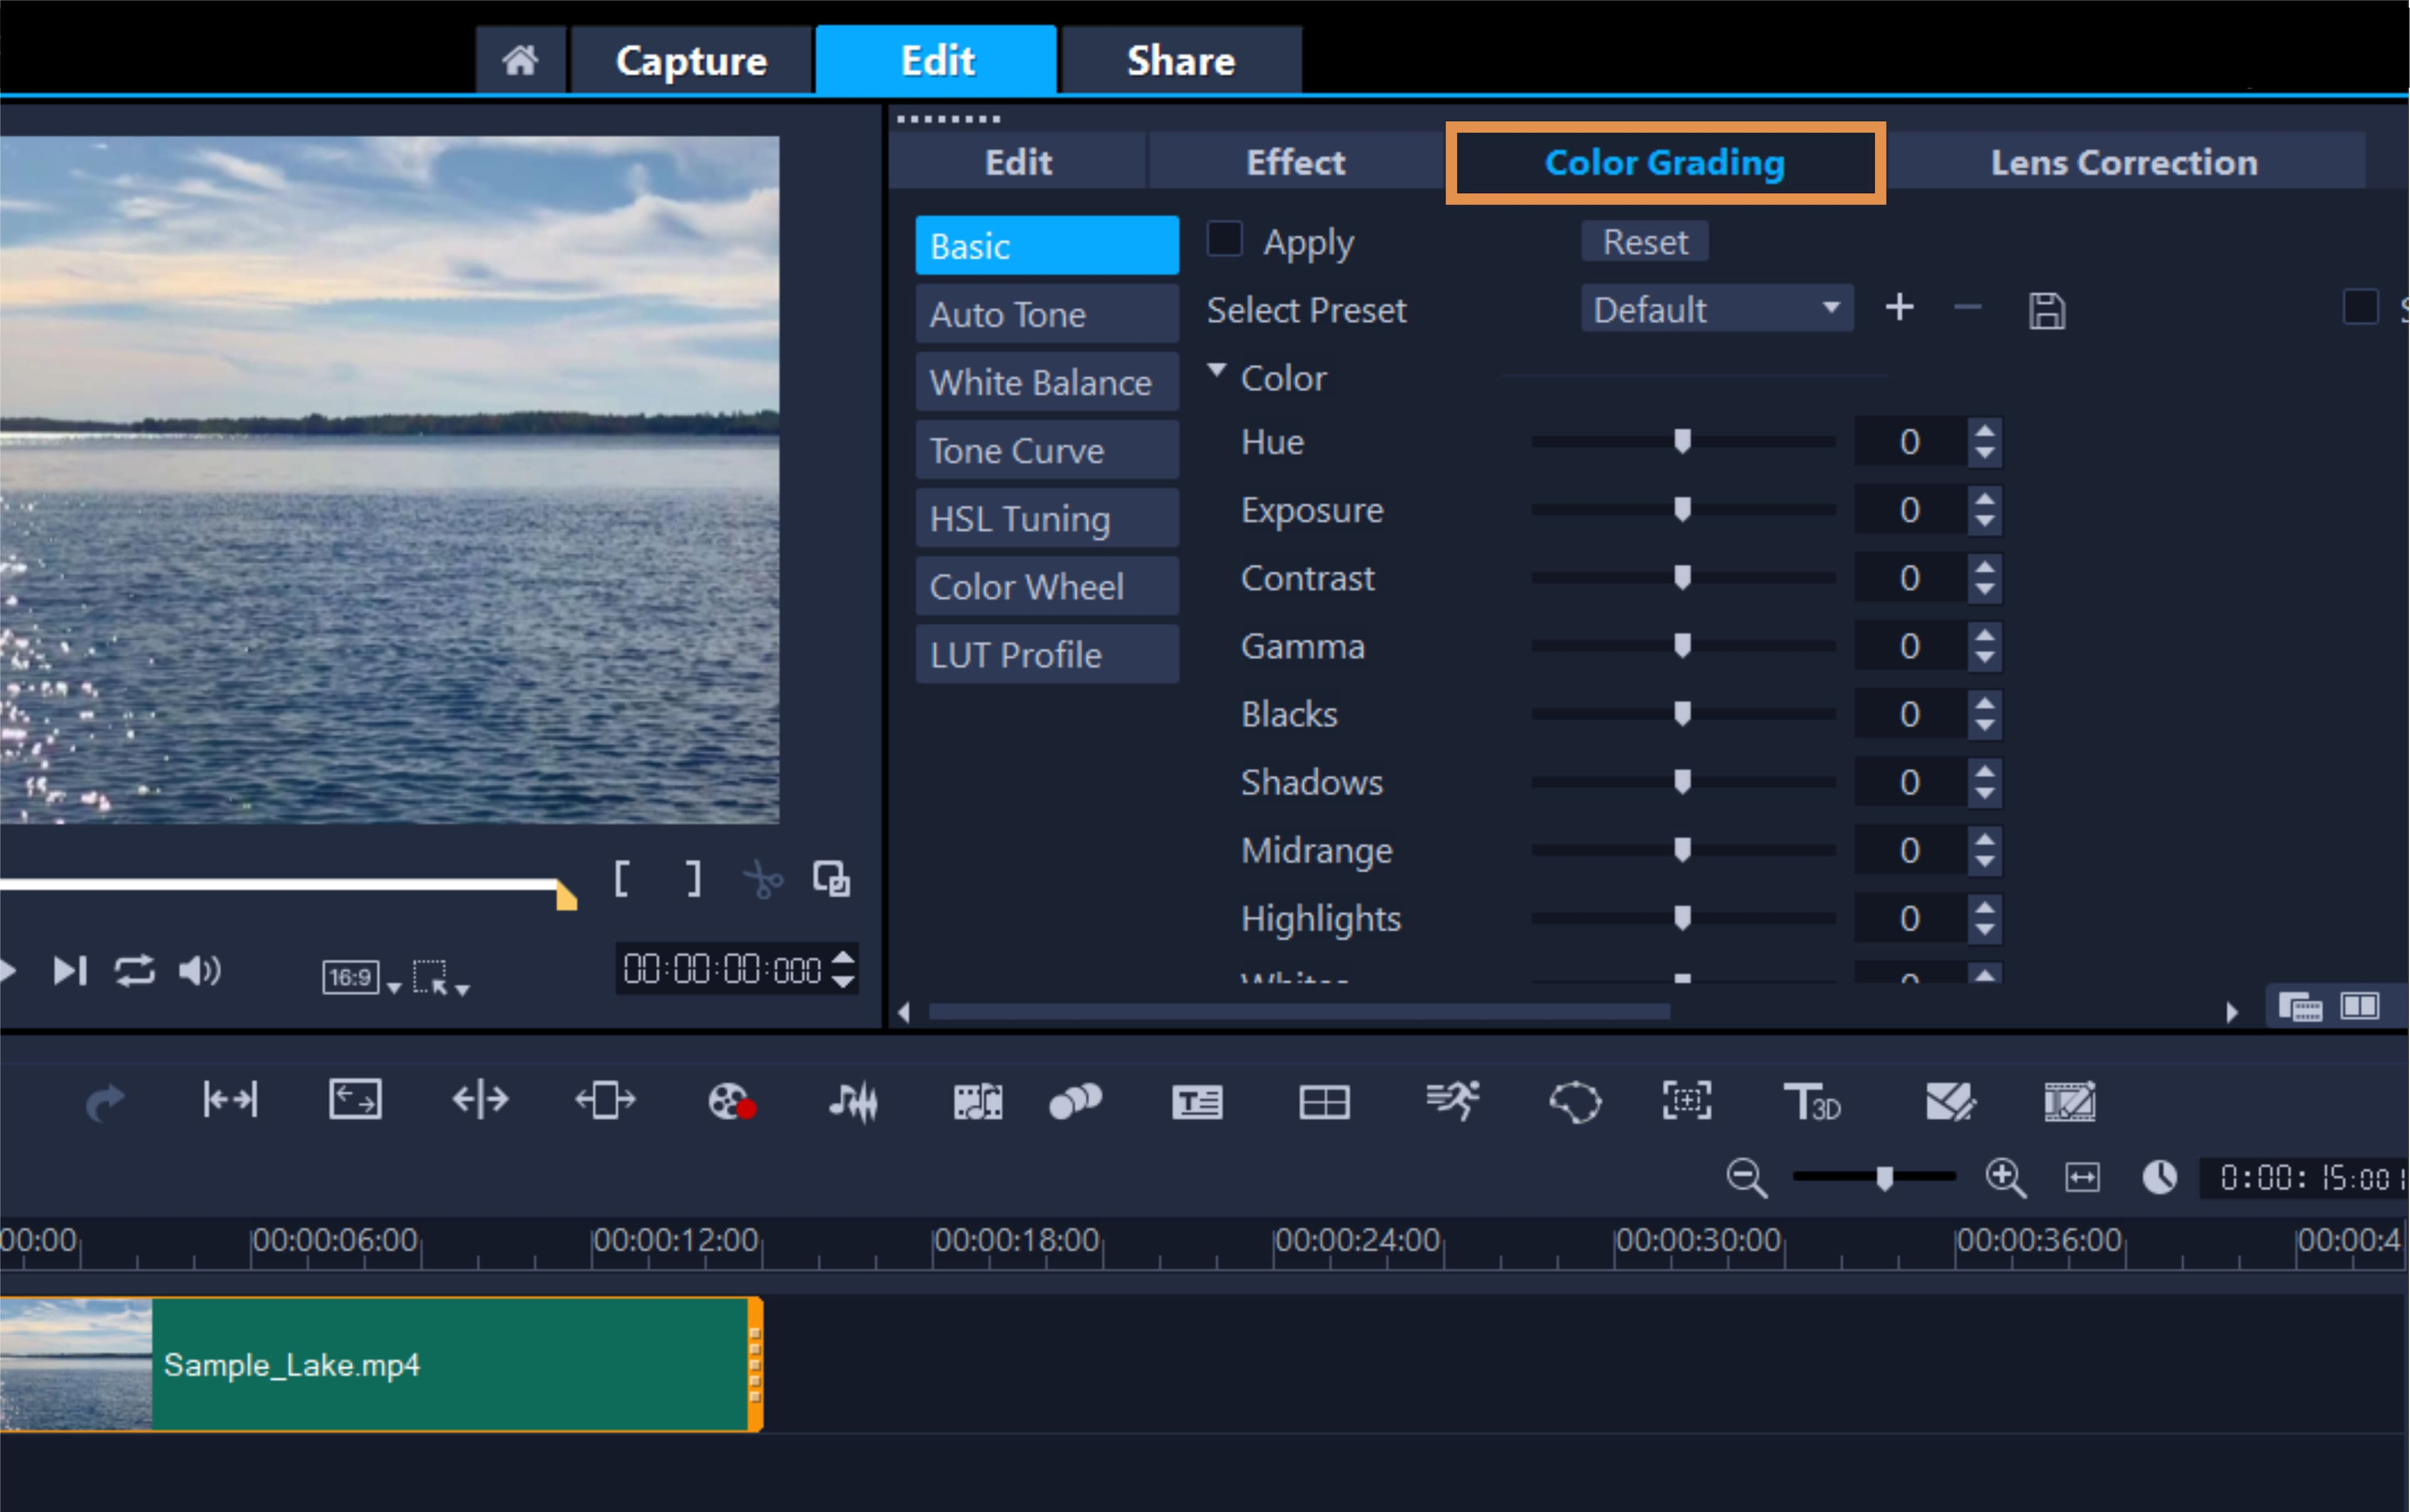The height and width of the screenshot is (1512, 2410).
Task: Open the Share tab
Action: (x=1181, y=61)
